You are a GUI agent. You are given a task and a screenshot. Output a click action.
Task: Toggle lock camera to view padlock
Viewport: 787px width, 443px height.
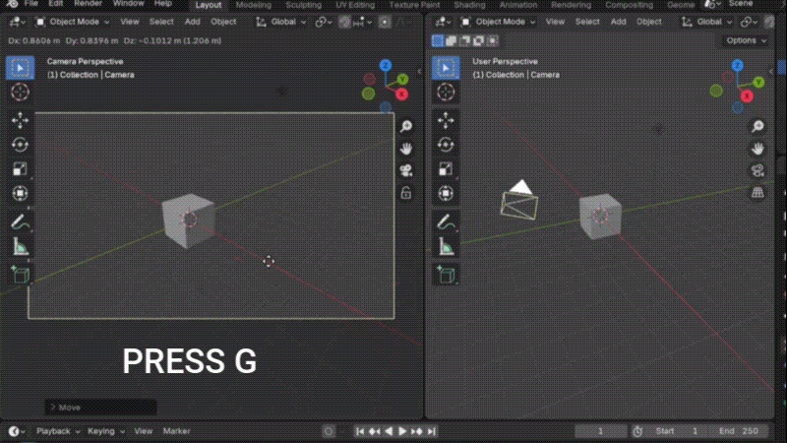click(406, 193)
